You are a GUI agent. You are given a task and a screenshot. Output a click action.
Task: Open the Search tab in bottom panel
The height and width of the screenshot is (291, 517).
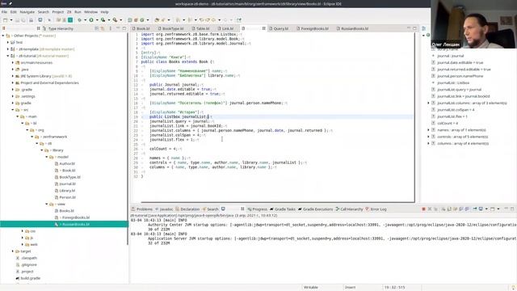pyautogui.click(x=210, y=209)
